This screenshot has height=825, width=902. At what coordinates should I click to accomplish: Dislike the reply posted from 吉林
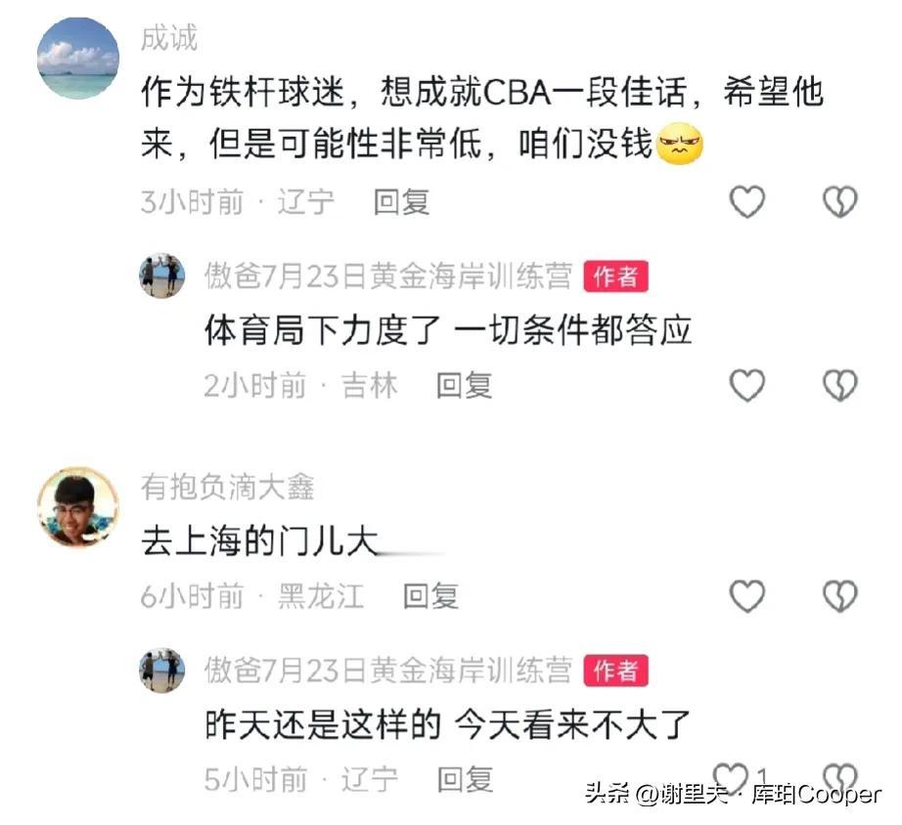point(839,384)
